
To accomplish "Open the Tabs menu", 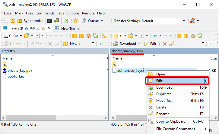I will [60, 13].
